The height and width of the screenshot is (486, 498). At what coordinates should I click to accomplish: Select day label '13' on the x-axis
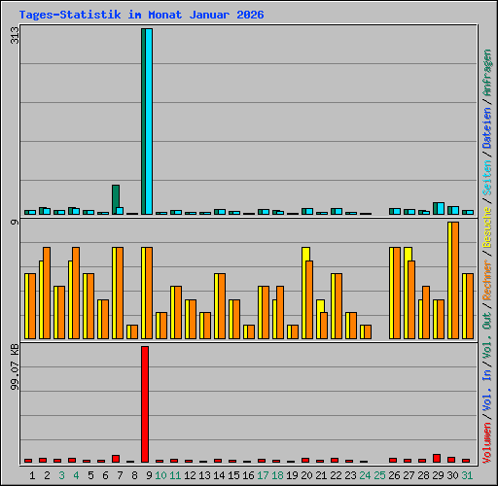pos(204,475)
